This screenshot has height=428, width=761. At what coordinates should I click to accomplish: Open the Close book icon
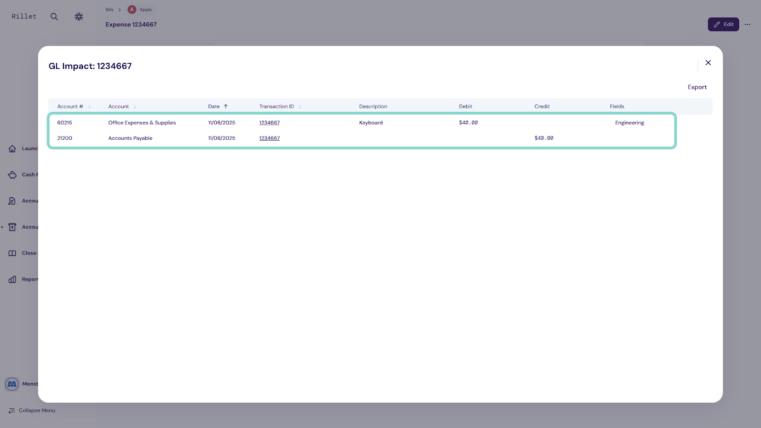tap(12, 253)
